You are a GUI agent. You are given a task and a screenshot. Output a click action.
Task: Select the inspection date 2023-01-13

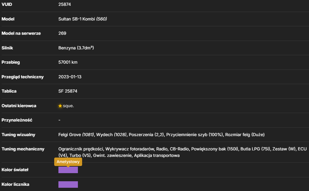click(x=70, y=77)
